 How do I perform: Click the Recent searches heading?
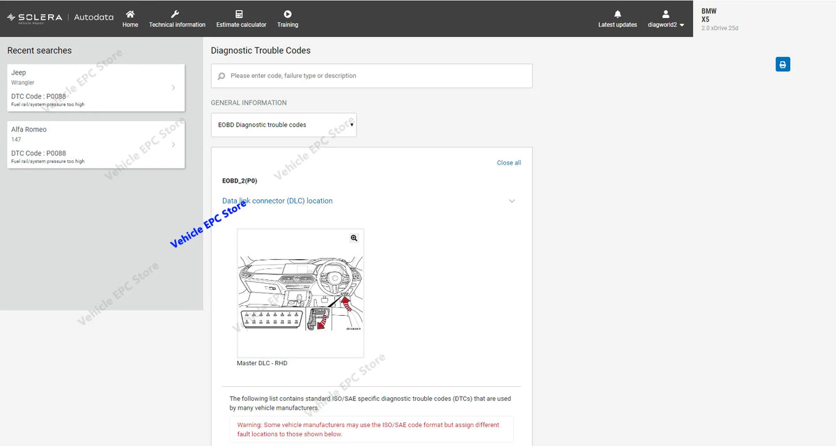point(39,50)
